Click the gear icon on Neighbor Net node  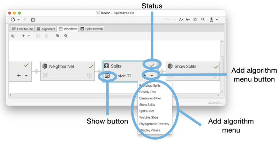[45, 66]
